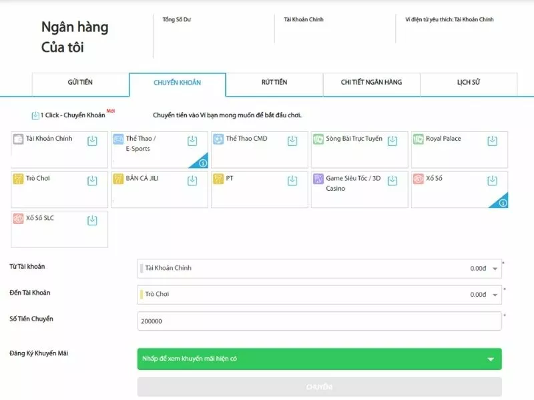The width and height of the screenshot is (534, 400).
Task: Switch to the RÚT TIỀN tab
Action: click(274, 83)
